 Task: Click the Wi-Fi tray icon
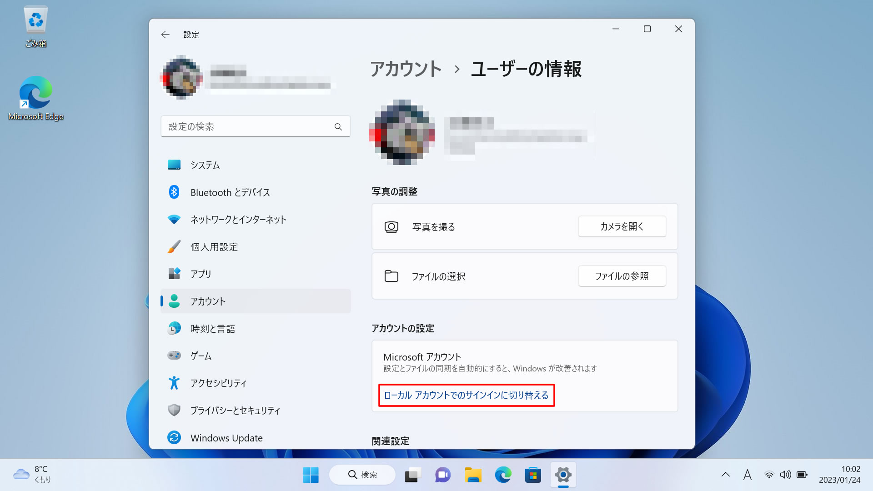click(769, 475)
